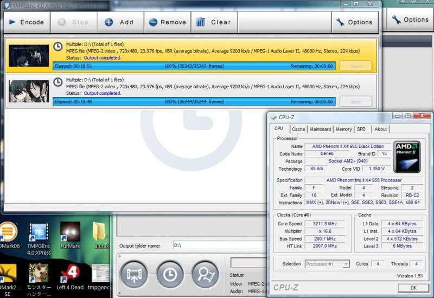Click the CPU-Z title bar icon
Image resolution: width=434 pixels, height=298 pixels.
(273, 117)
